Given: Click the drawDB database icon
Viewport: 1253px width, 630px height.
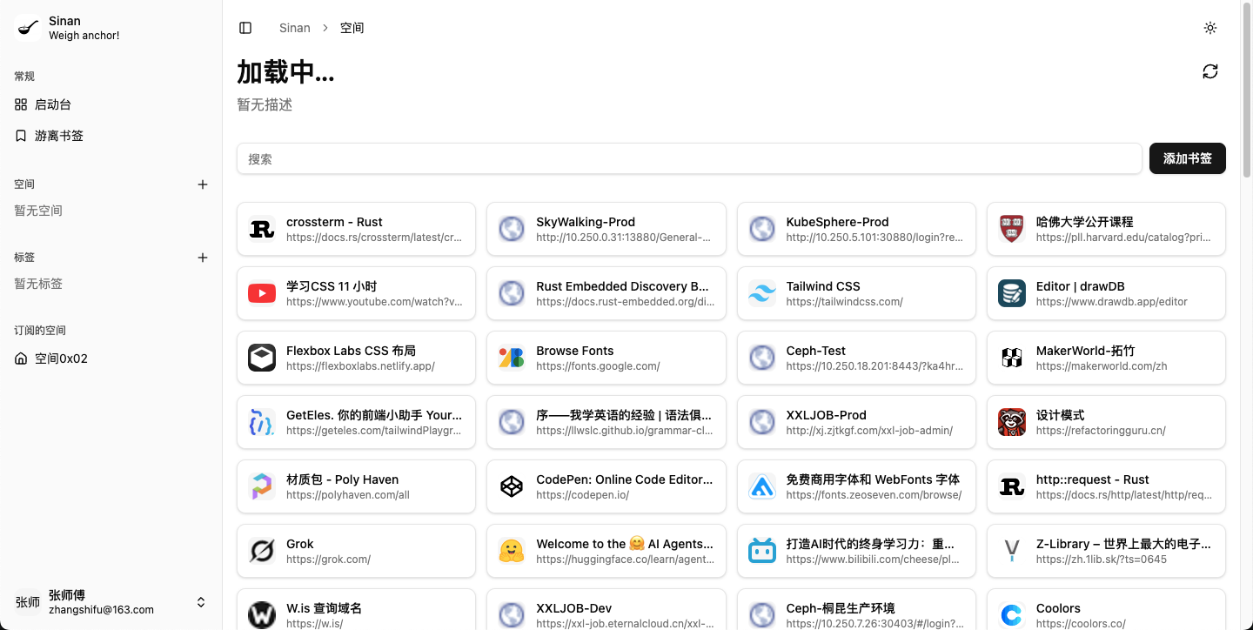Looking at the screenshot, I should [1012, 293].
